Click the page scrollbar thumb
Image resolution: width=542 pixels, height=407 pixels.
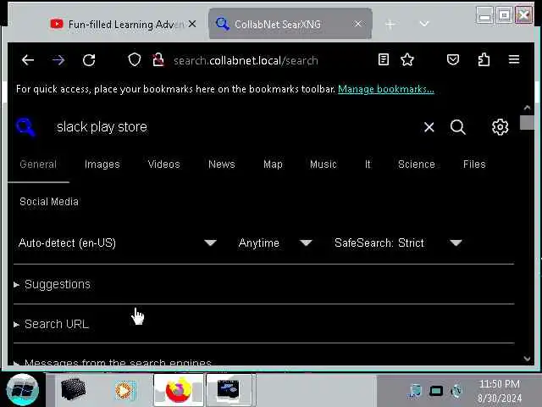pos(527,122)
